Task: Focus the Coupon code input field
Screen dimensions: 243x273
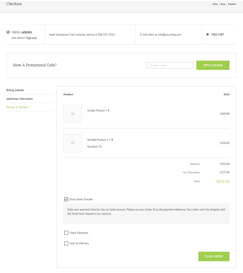Action: tap(170, 65)
